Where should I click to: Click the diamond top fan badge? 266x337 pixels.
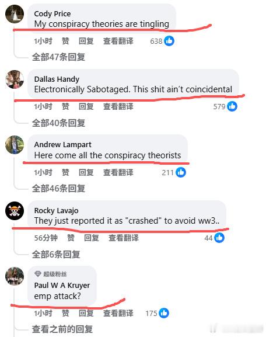37,274
